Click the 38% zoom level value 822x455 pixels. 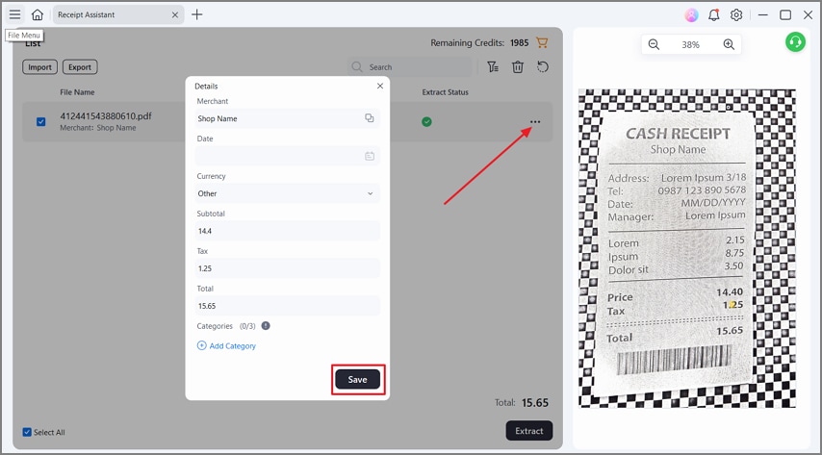tap(690, 45)
